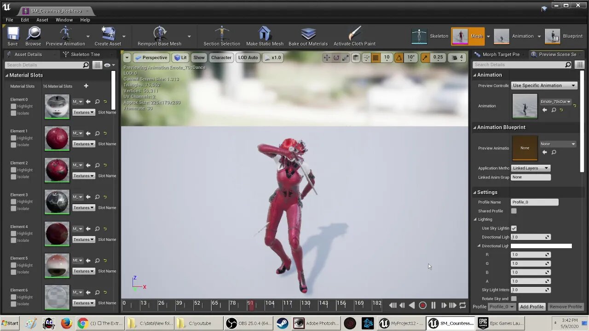This screenshot has height=331, width=589.
Task: Open the viewport options arrow menu
Action: pos(127,57)
